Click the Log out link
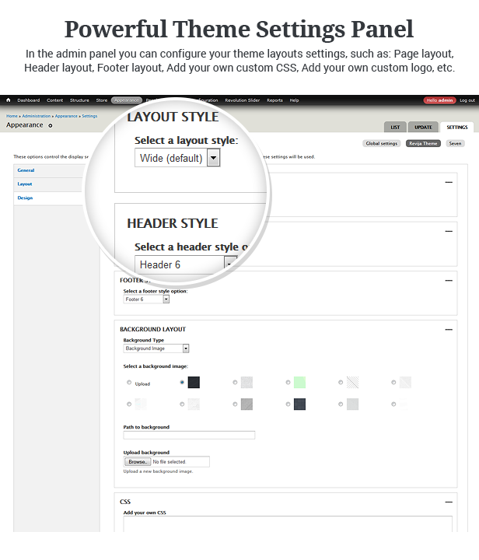 pyautogui.click(x=467, y=100)
